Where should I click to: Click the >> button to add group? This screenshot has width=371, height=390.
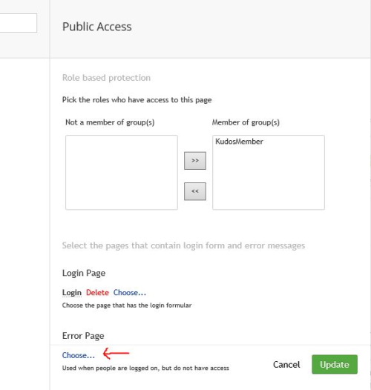pyautogui.click(x=195, y=161)
